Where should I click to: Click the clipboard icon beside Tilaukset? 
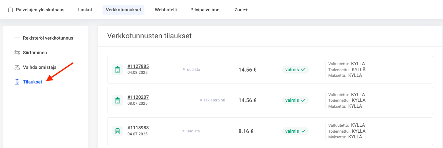click(x=17, y=82)
